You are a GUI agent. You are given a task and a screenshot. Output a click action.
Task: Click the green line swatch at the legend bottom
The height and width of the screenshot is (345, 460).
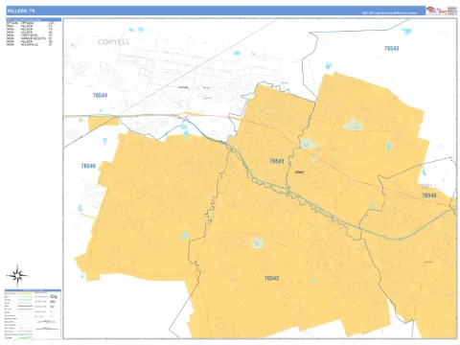coord(25,337)
